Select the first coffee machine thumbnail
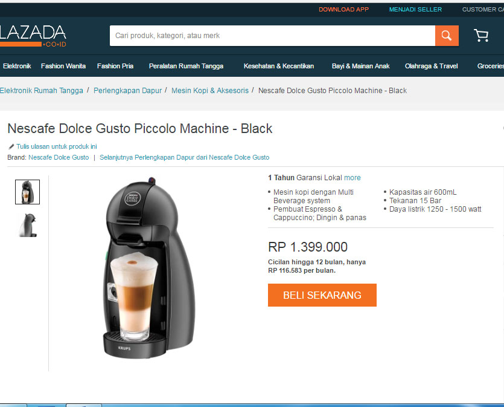Screen dimensions: 504x407 (27, 192)
